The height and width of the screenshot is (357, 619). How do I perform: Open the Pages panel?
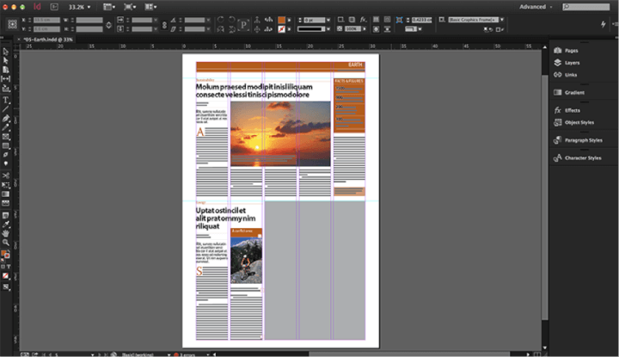pyautogui.click(x=573, y=52)
